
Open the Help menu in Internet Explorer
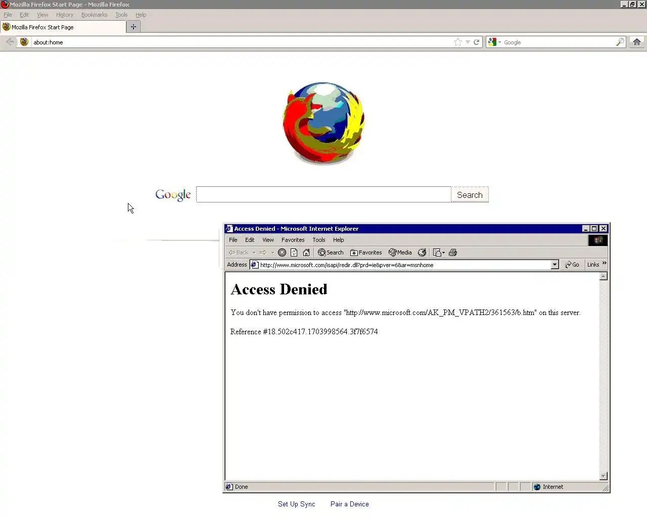point(338,240)
